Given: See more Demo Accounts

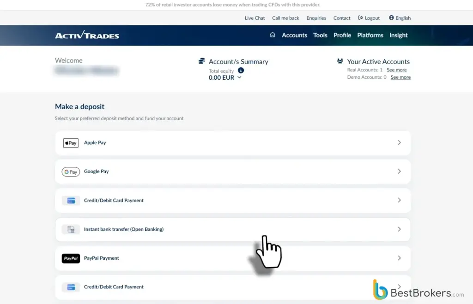Looking at the screenshot, I should [x=400, y=77].
